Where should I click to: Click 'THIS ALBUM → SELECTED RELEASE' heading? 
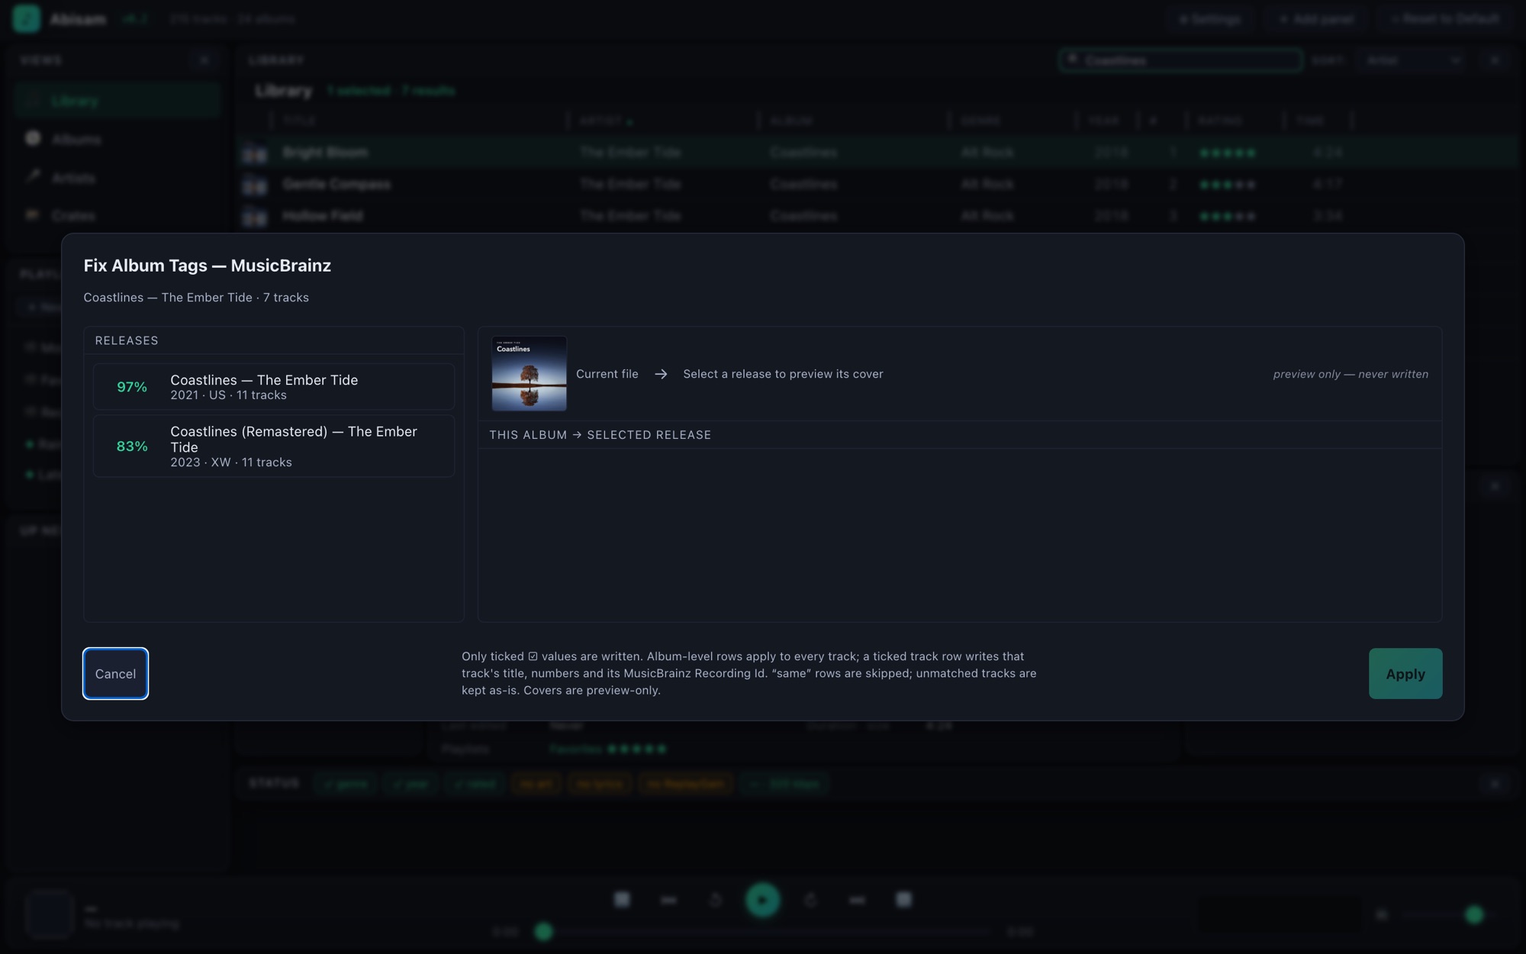(600, 435)
